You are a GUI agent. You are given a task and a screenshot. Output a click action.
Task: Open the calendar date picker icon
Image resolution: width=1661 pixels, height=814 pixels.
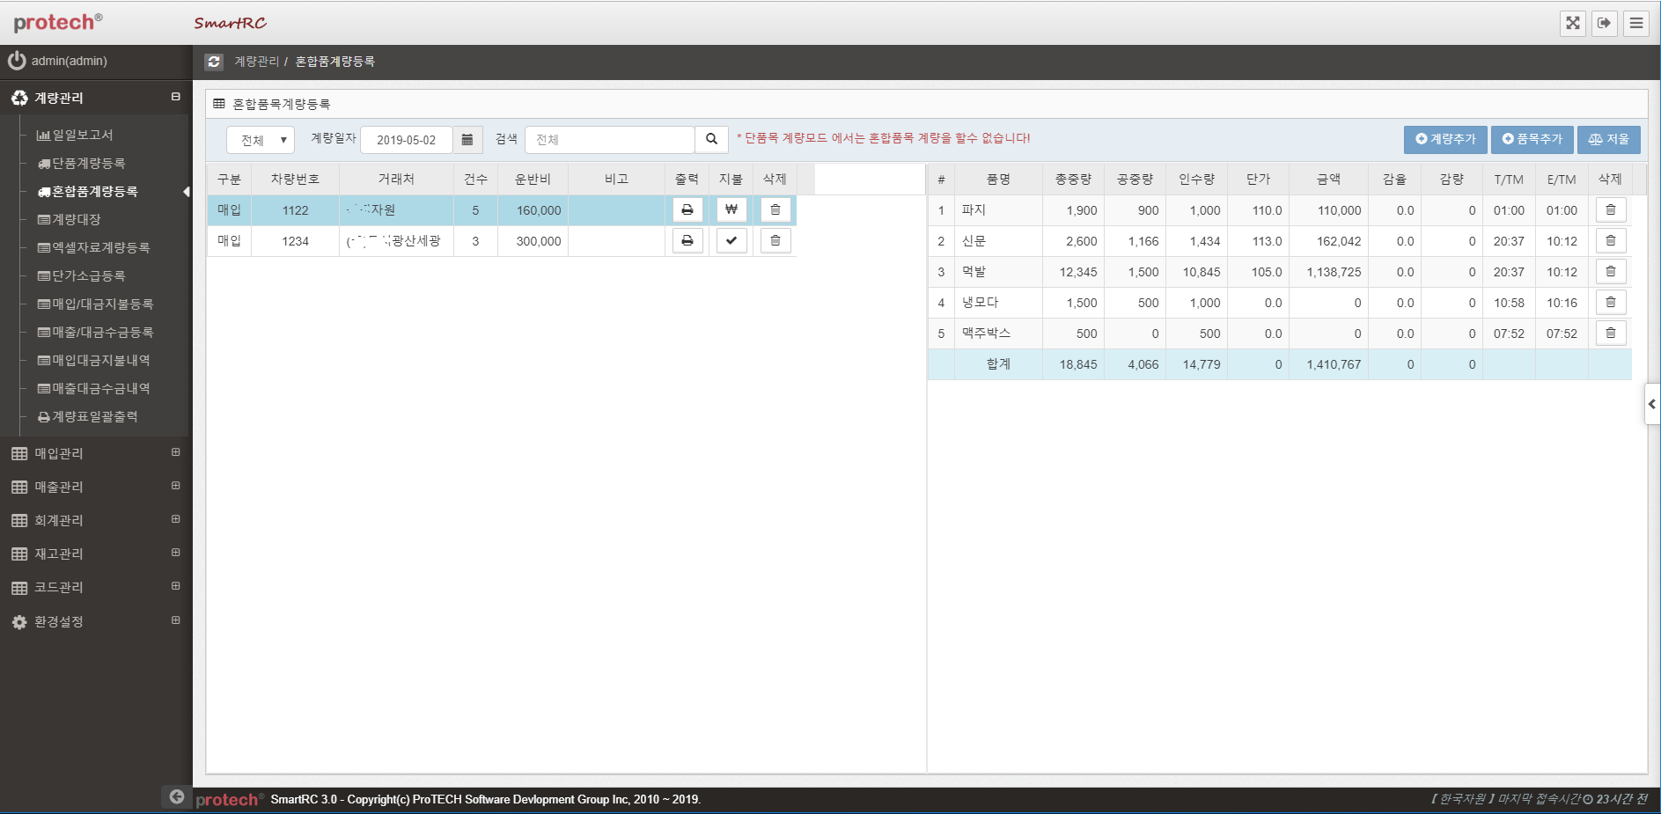point(467,140)
